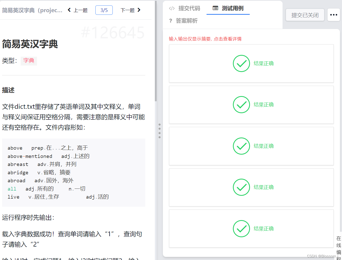
Task: Click the 'live' line in code sample
Action: (58, 197)
